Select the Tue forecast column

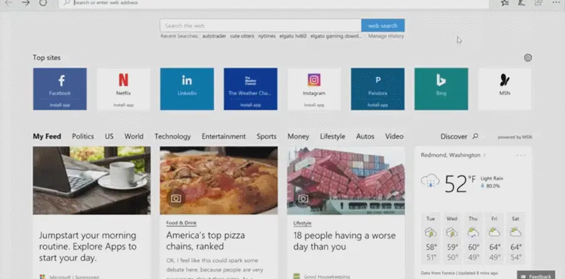(430, 238)
